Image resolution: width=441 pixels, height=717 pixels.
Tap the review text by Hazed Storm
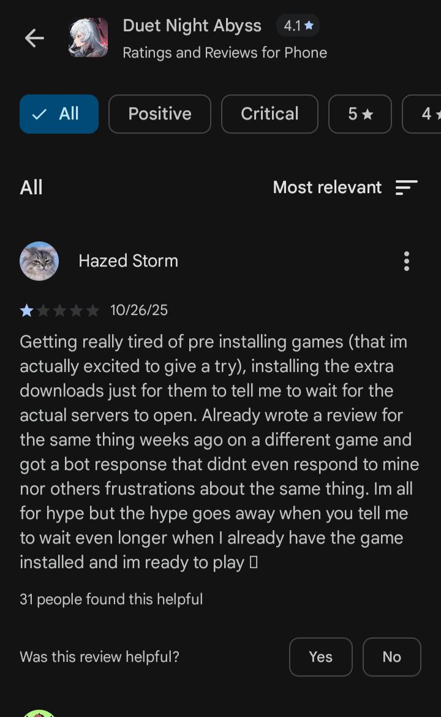tap(219, 452)
